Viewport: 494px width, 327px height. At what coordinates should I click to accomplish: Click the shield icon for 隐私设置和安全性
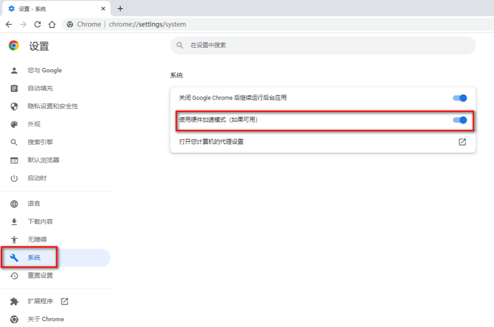click(x=14, y=106)
